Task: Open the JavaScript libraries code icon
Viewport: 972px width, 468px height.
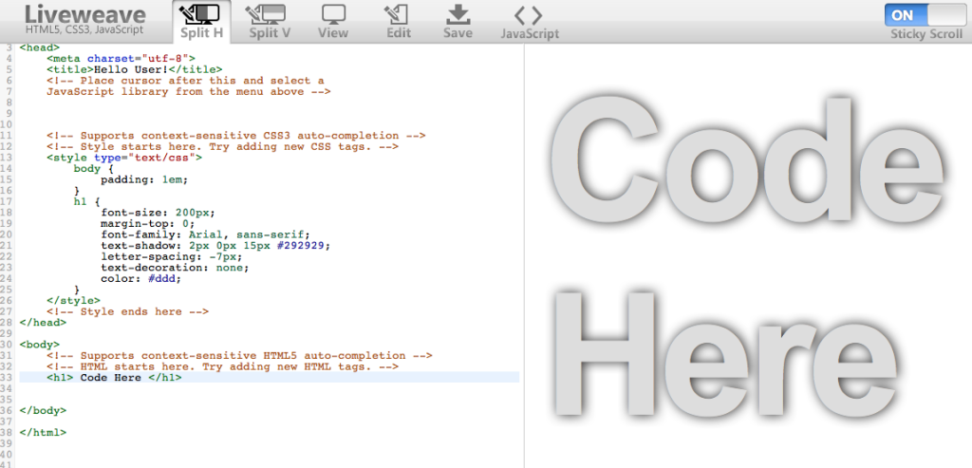Action: point(529,15)
